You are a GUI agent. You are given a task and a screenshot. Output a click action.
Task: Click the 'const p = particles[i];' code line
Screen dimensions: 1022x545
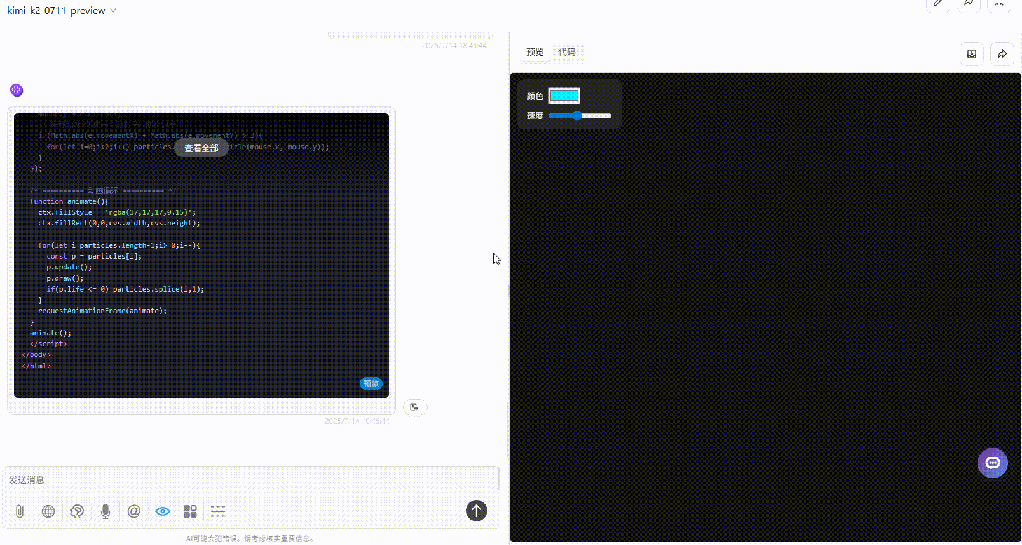(94, 256)
